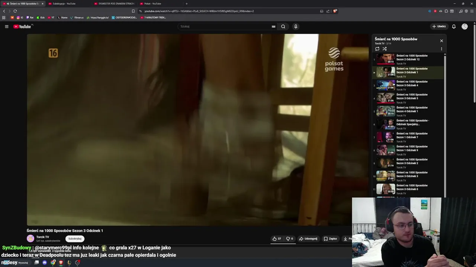Open Discord from the taskbar
The width and height of the screenshot is (476, 267).
[x=45, y=263]
